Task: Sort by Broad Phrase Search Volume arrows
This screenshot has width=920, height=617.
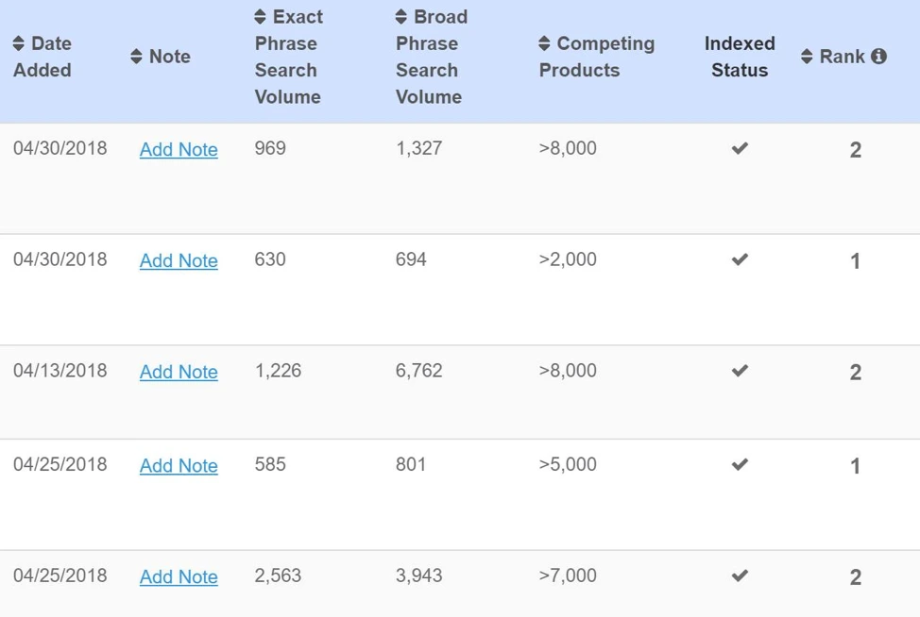Action: (x=400, y=16)
